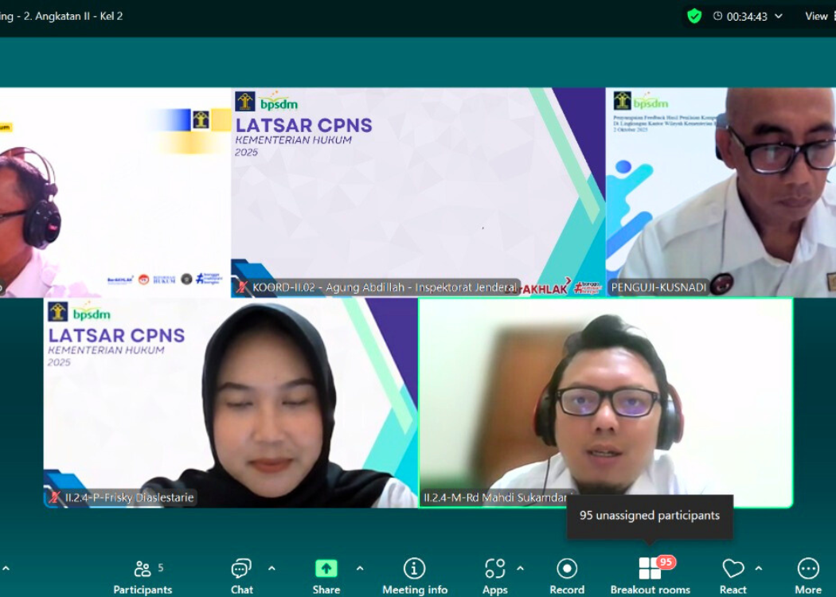Open the View menu
Screen dimensions: 836x597
tap(816, 16)
